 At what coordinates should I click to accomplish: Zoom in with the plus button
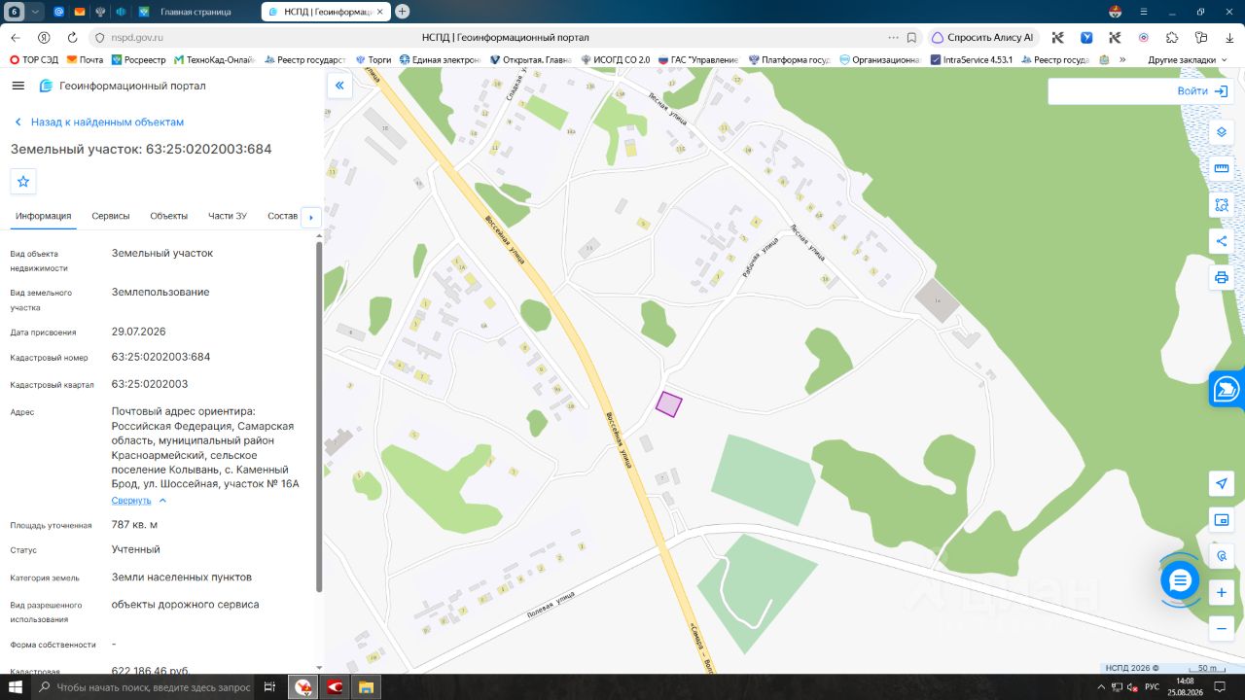[x=1222, y=592]
